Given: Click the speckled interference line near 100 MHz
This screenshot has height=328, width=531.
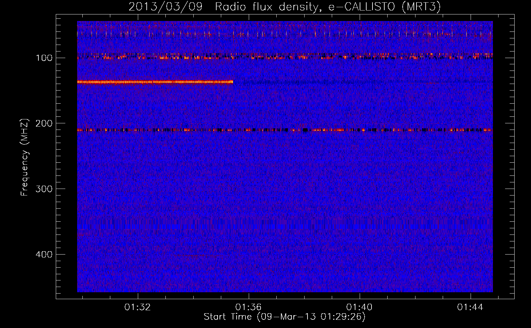Looking at the screenshot, I should pos(285,56).
